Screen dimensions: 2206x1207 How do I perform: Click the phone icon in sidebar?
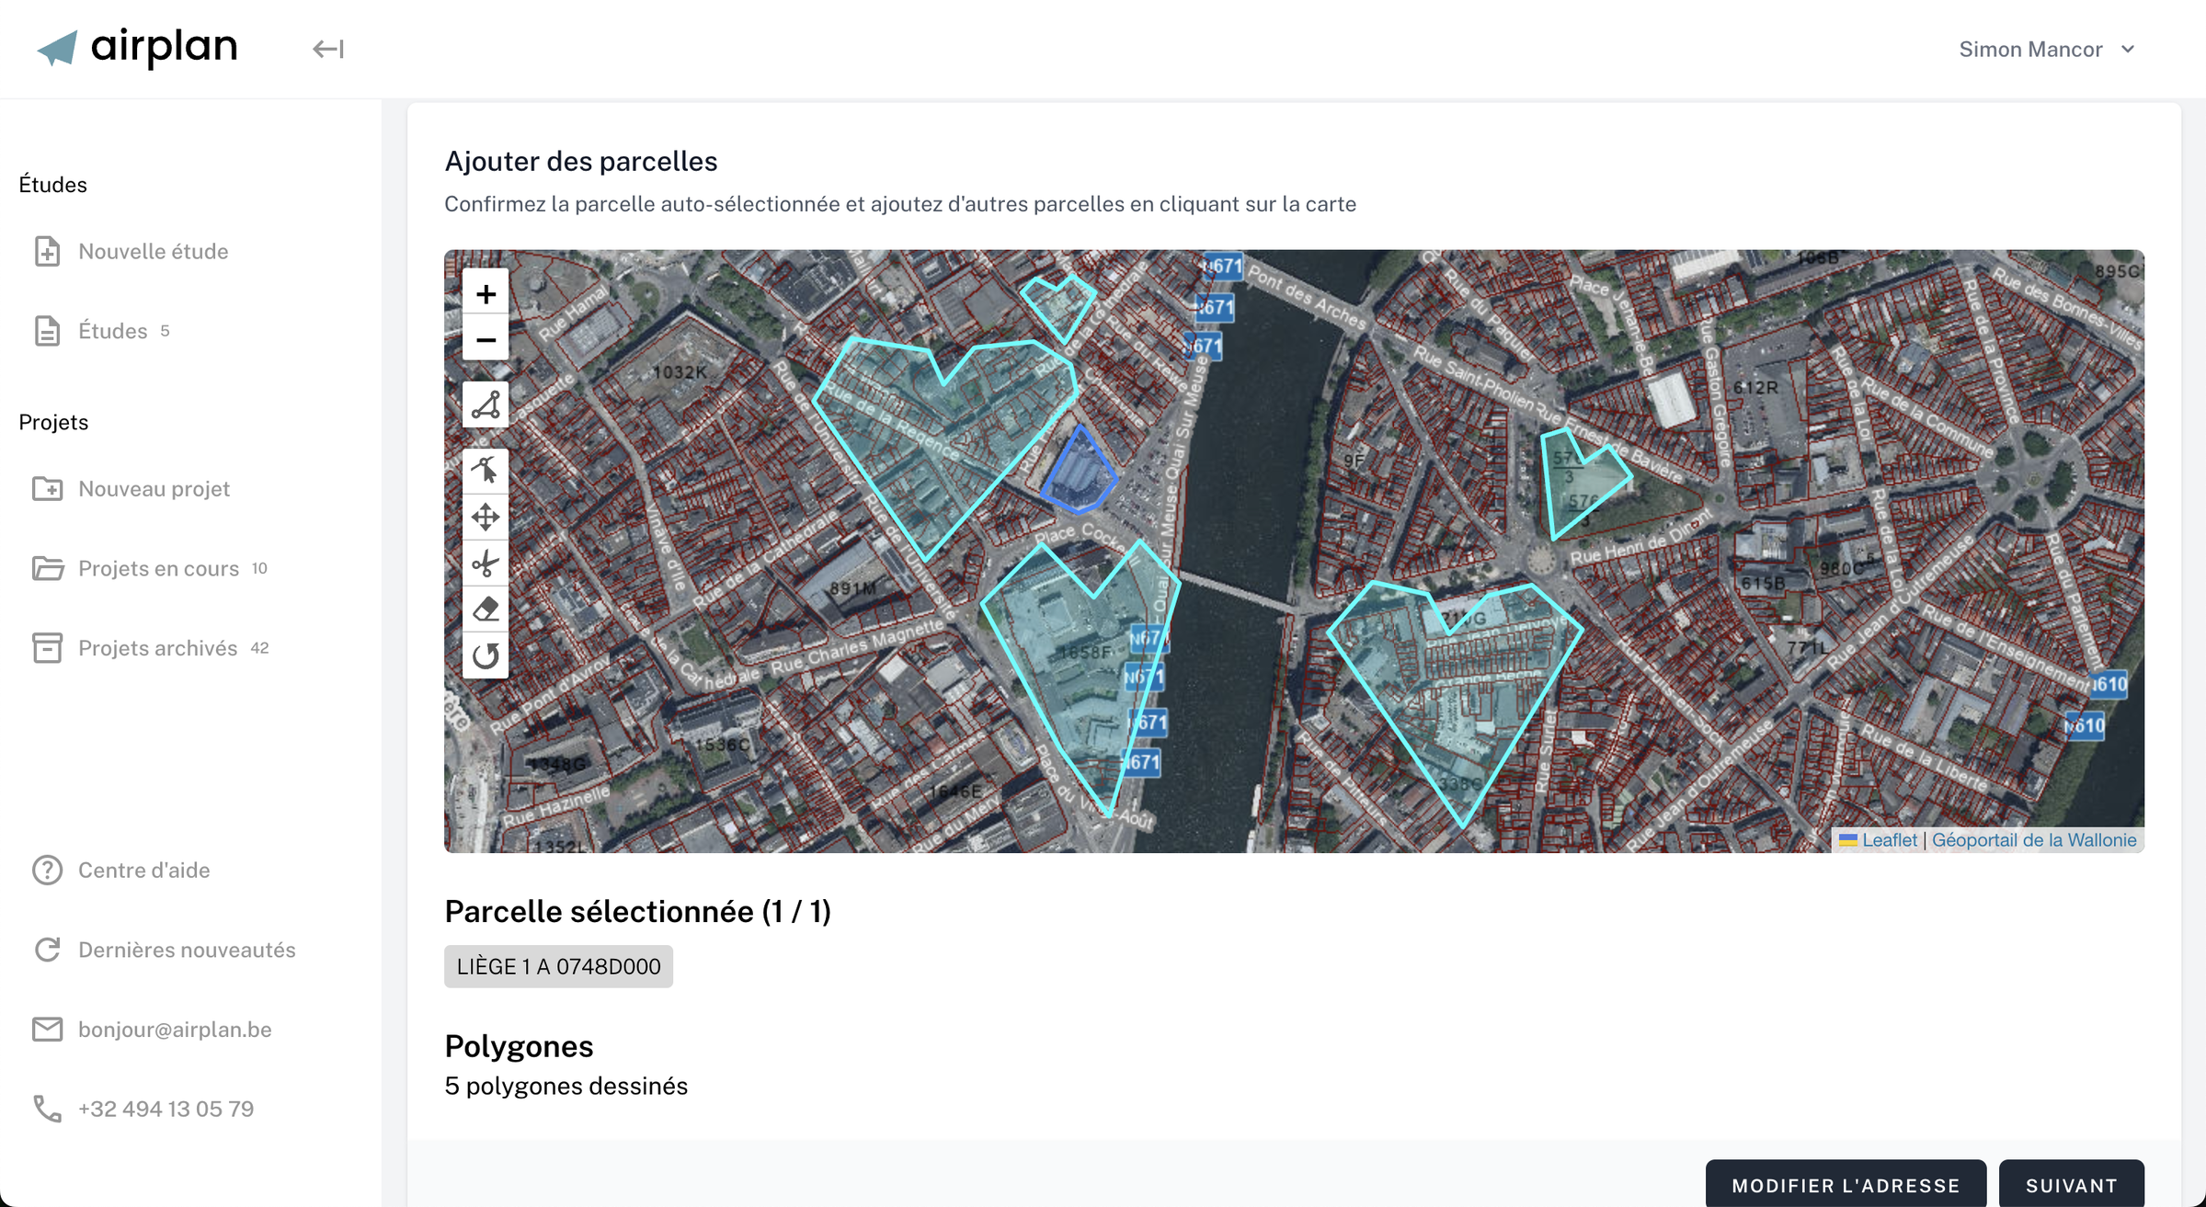[47, 1109]
